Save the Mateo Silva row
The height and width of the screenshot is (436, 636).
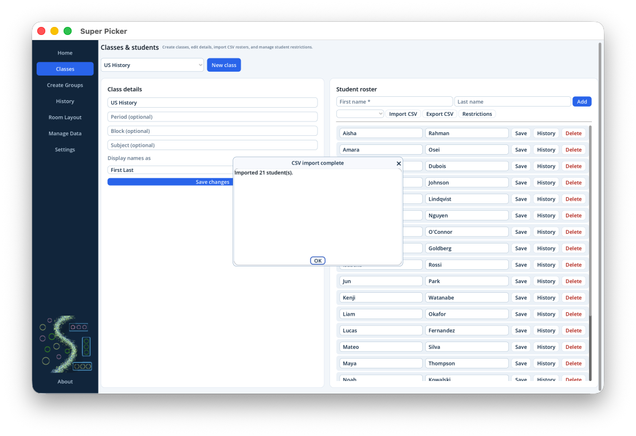coord(521,347)
